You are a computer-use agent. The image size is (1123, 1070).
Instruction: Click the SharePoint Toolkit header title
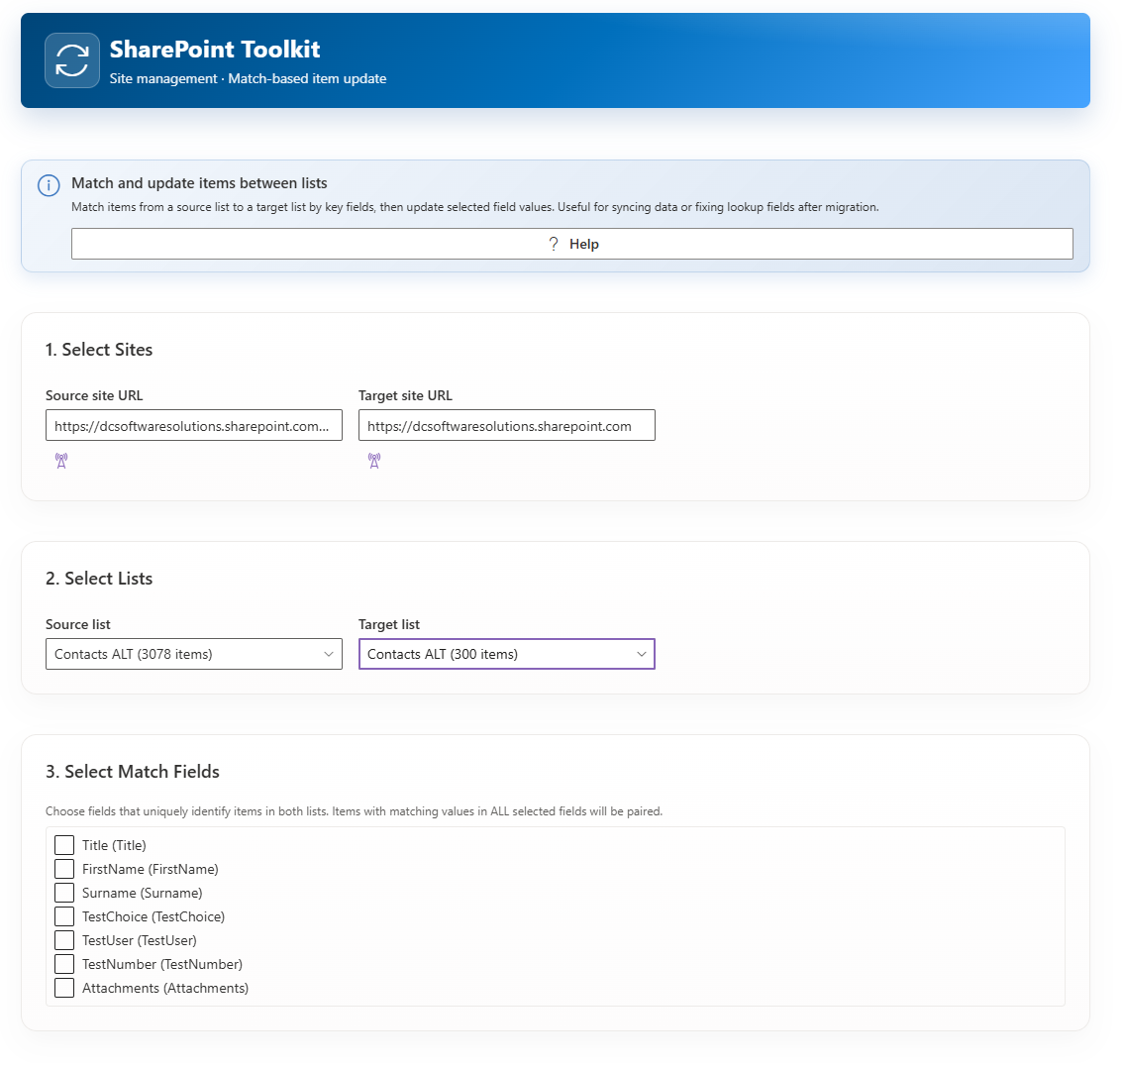215,50
